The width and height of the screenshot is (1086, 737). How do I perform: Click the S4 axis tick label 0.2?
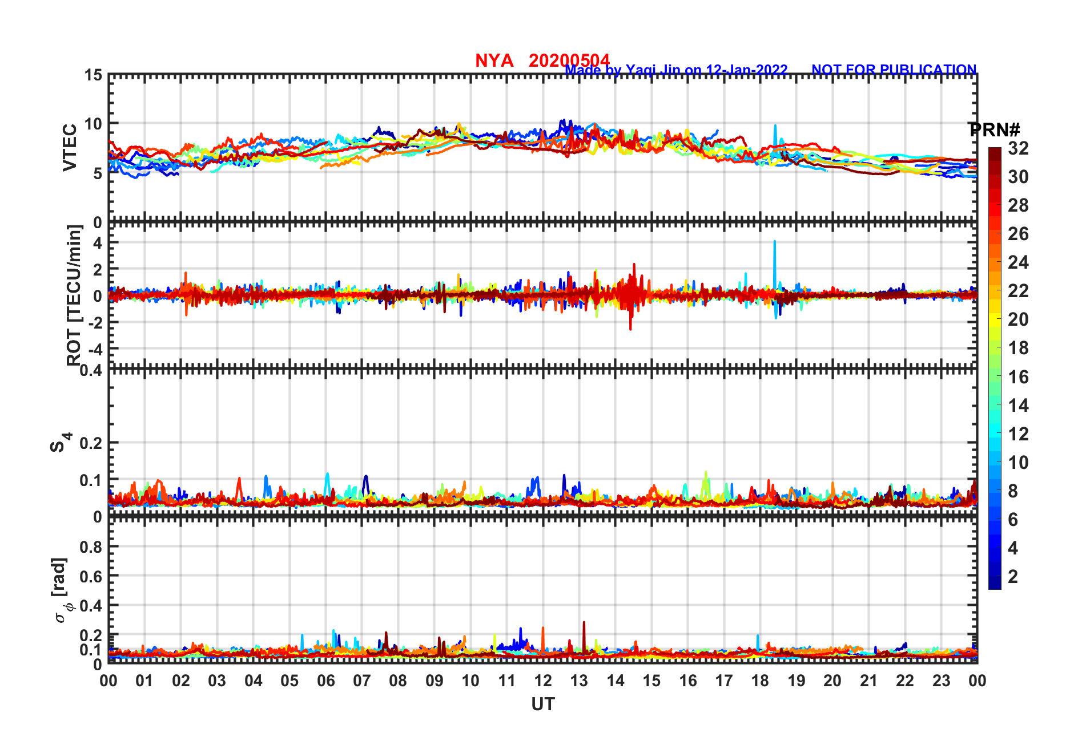pyautogui.click(x=91, y=443)
